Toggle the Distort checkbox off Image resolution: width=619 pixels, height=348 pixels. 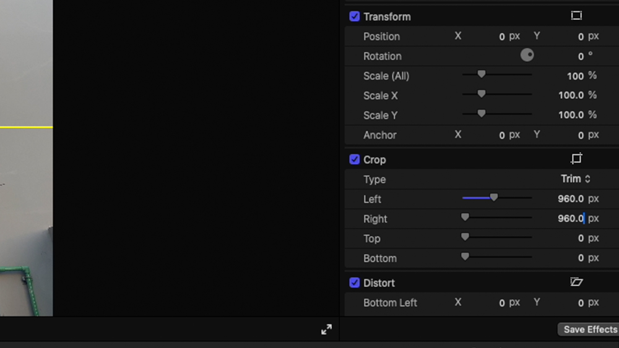point(354,282)
